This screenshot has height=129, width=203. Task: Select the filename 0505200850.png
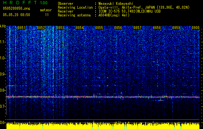click(x=16, y=9)
